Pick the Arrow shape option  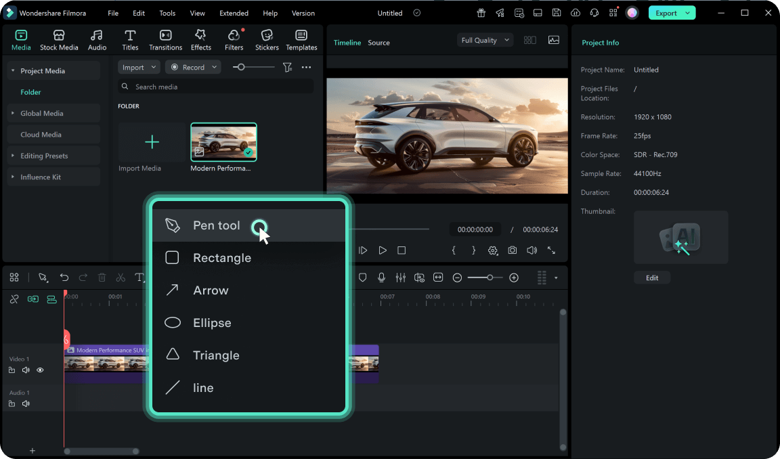pos(248,290)
